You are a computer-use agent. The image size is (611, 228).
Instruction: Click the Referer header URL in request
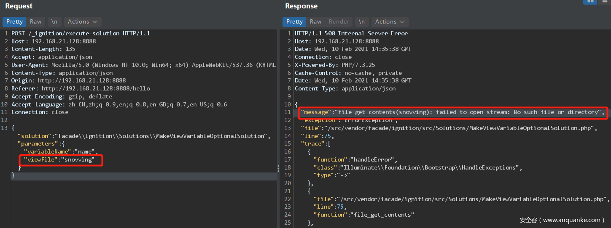pos(96,88)
